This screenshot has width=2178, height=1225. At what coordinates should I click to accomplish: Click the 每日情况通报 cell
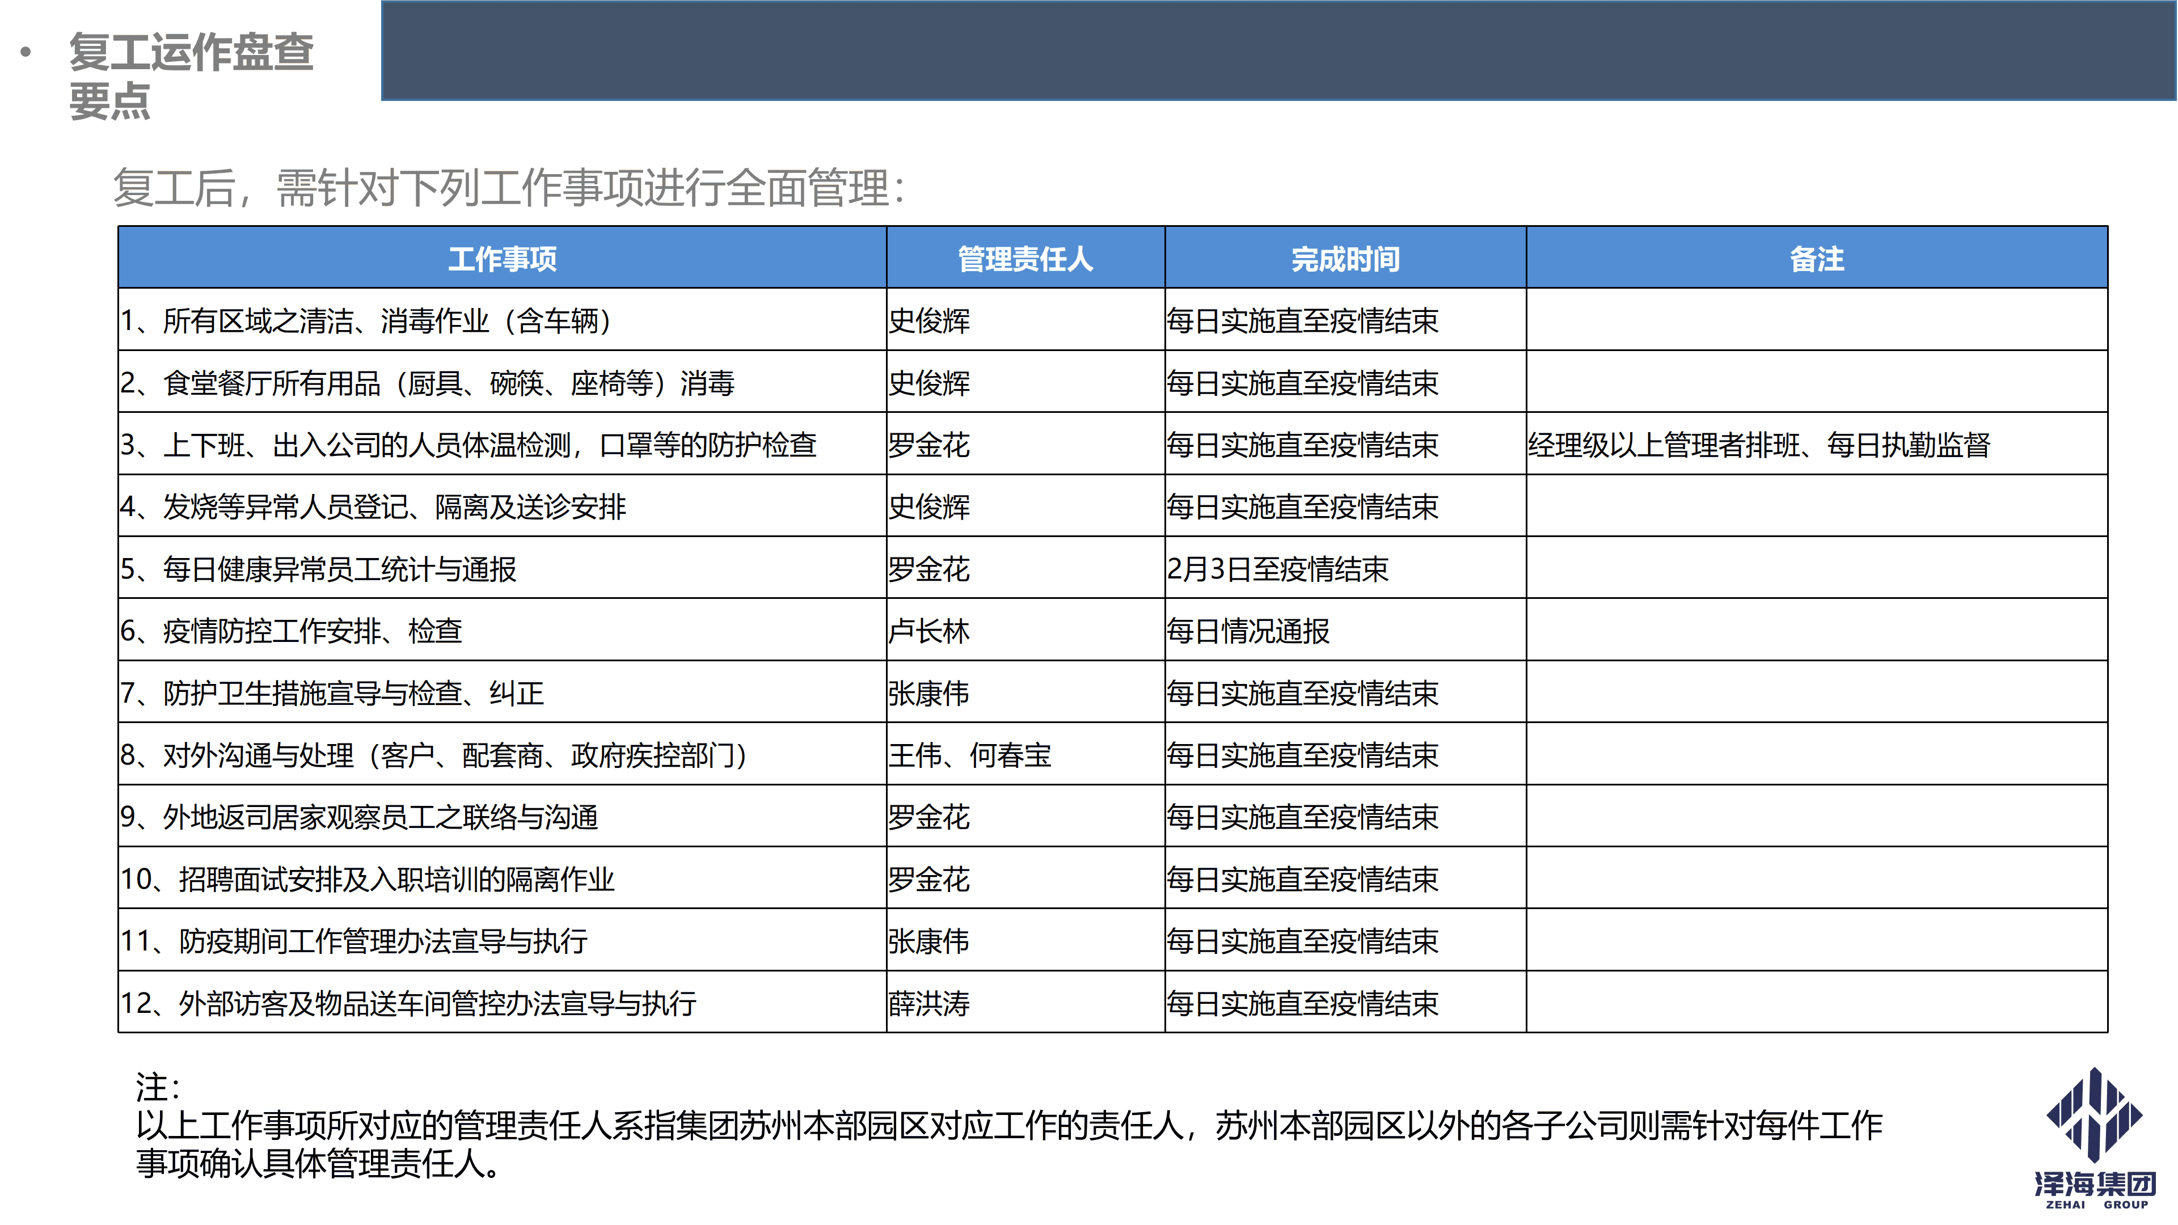click(x=1248, y=632)
